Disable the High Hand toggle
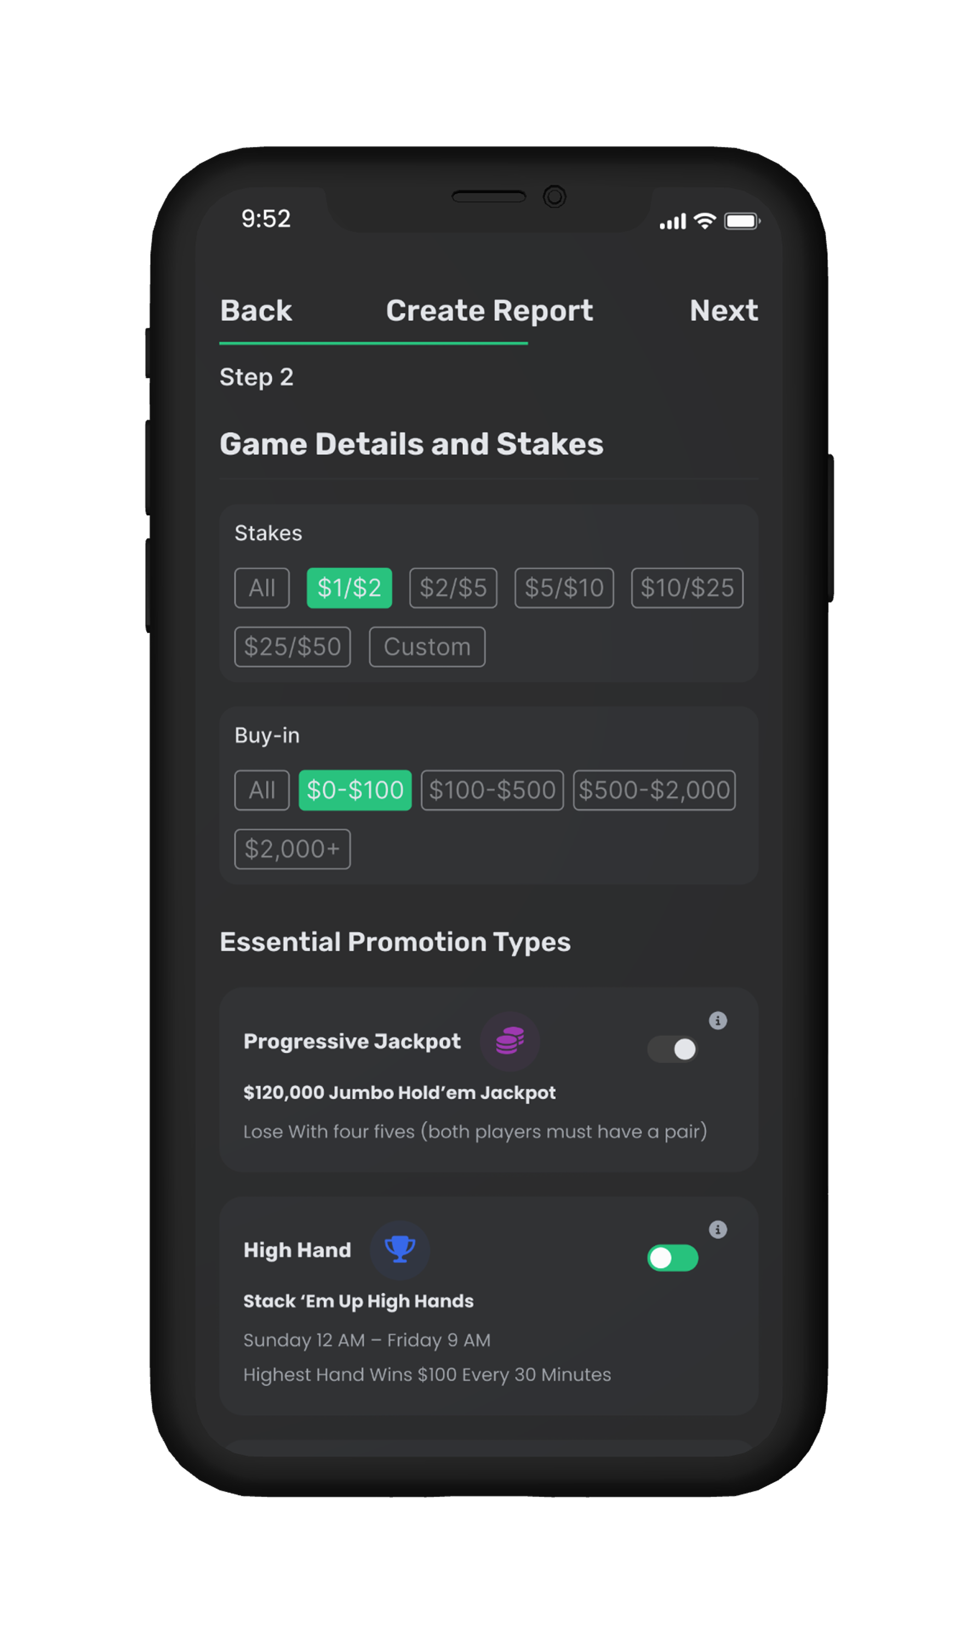This screenshot has height=1644, width=978. pos(672,1258)
